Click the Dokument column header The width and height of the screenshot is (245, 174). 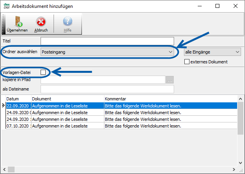[x=67, y=99]
